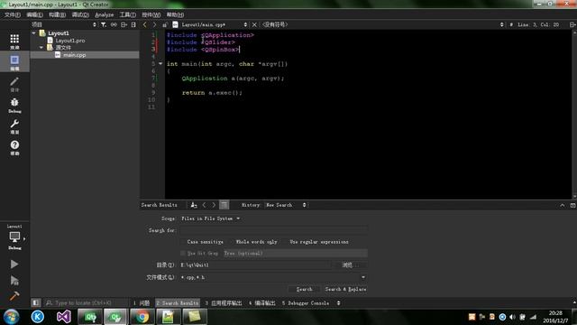577x325 pixels.
Task: Click the Run green play button
Action: pyautogui.click(x=14, y=265)
